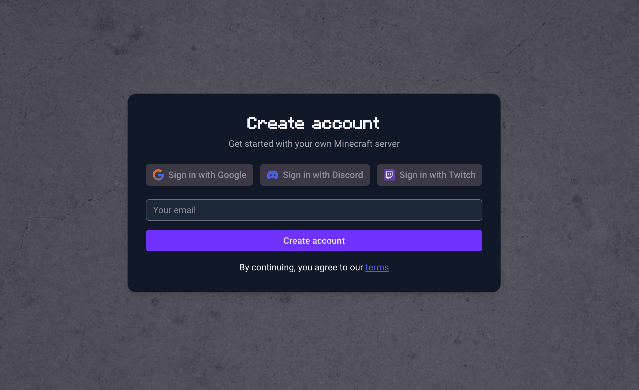Select Sign in with Twitch
The height and width of the screenshot is (390, 639).
pyautogui.click(x=430, y=175)
